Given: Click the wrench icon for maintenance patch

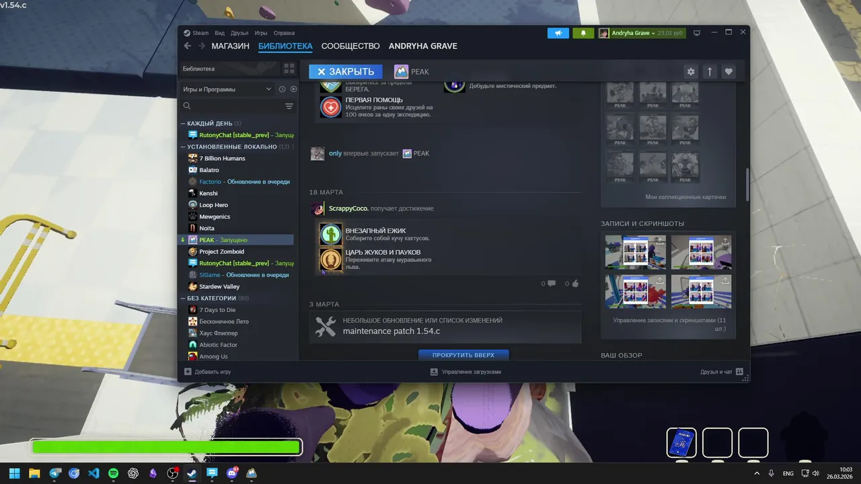Looking at the screenshot, I should tap(326, 327).
